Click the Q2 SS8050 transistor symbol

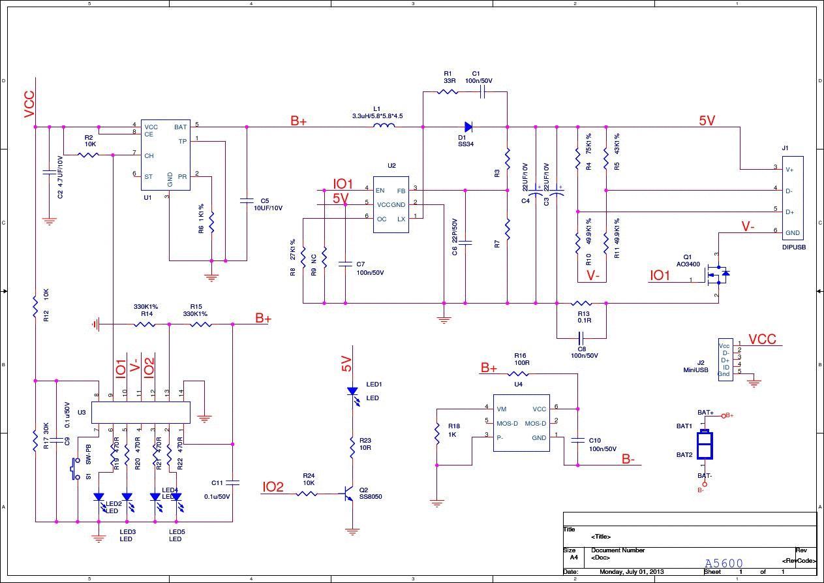pos(349,494)
